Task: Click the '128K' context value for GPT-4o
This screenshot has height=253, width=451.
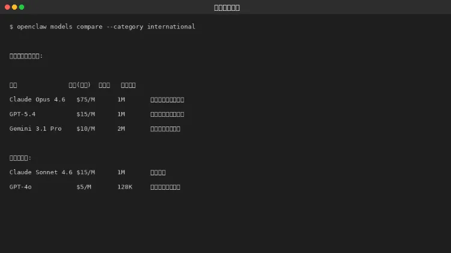Action: [x=125, y=187]
